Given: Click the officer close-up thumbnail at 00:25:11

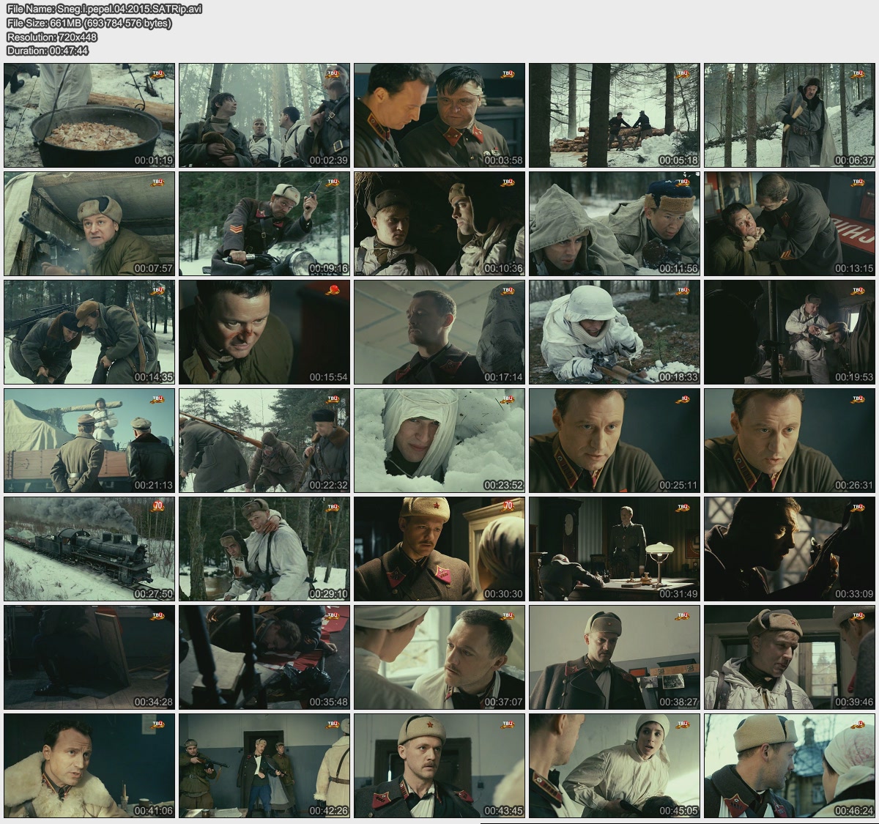Looking at the screenshot, I should click(x=614, y=440).
